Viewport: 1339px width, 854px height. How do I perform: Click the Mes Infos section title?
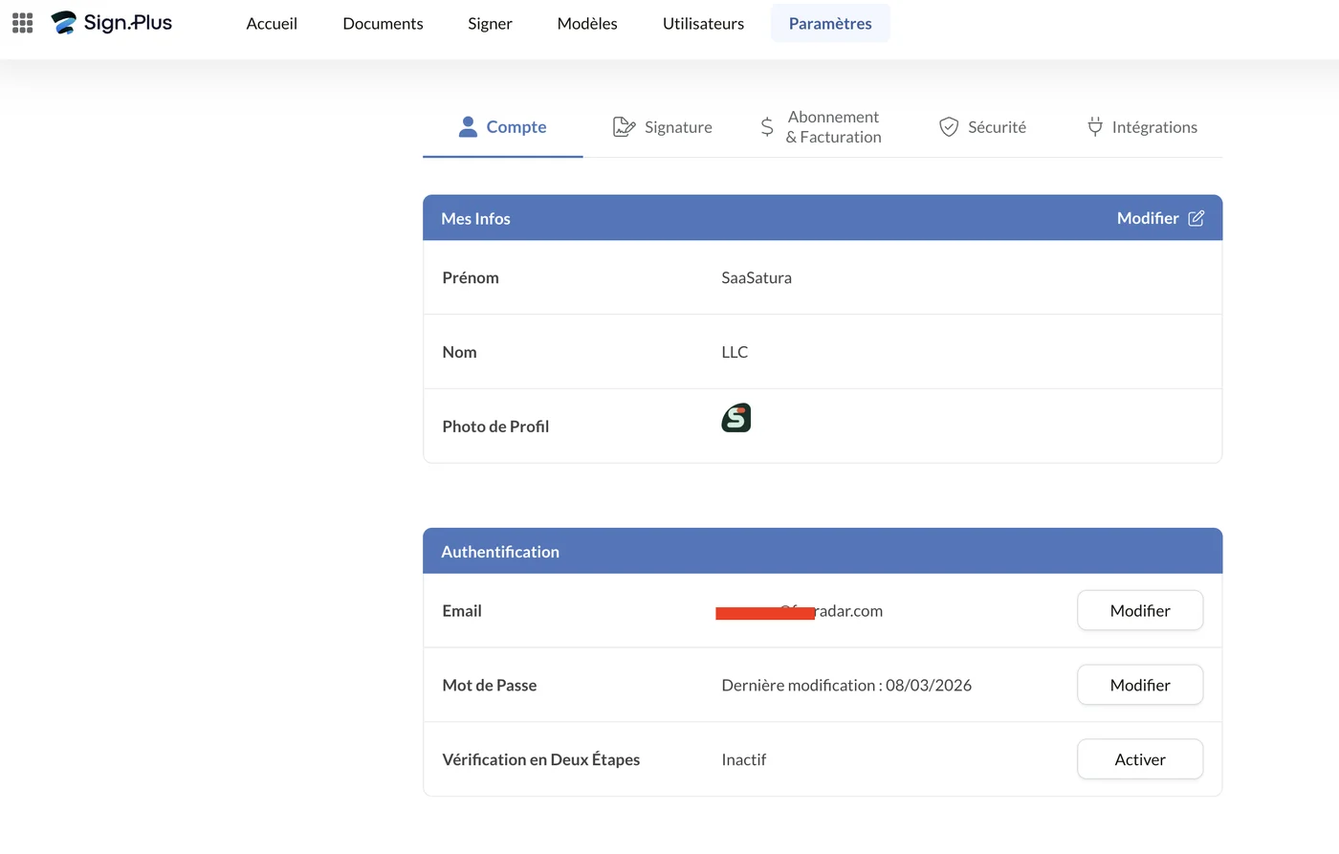tap(475, 218)
